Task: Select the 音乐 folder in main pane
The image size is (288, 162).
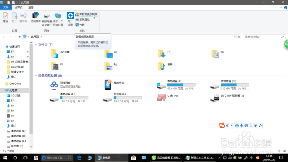Action: coord(165,66)
